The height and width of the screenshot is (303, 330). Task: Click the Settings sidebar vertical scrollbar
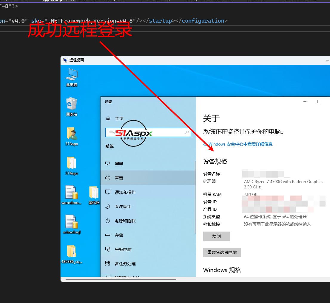pyautogui.click(x=195, y=197)
